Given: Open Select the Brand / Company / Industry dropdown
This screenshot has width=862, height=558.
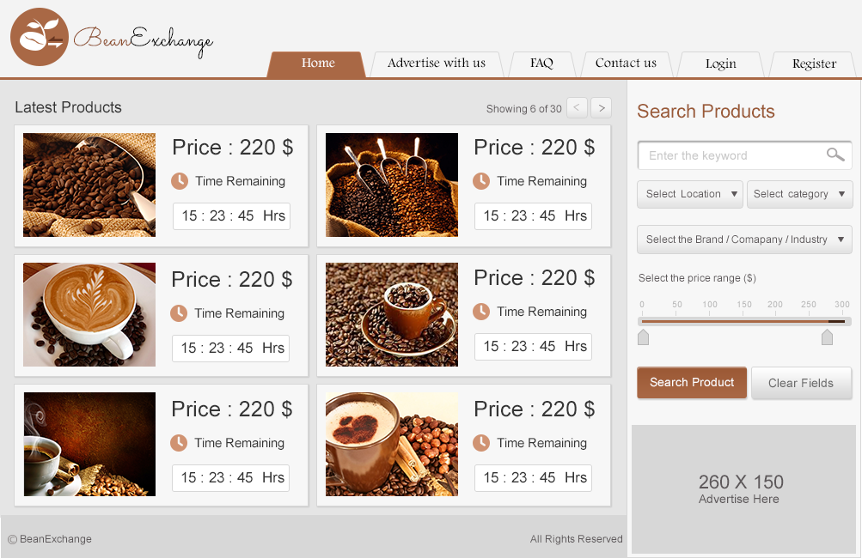Looking at the screenshot, I should [x=744, y=240].
